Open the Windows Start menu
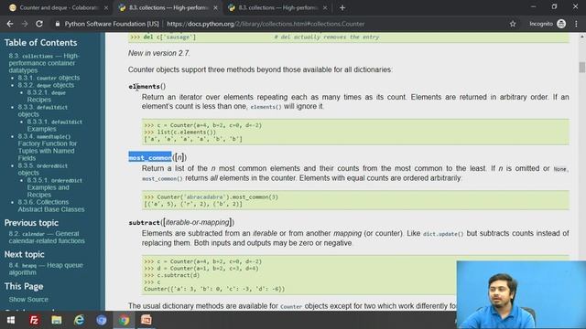The image size is (586, 329). click(11, 320)
